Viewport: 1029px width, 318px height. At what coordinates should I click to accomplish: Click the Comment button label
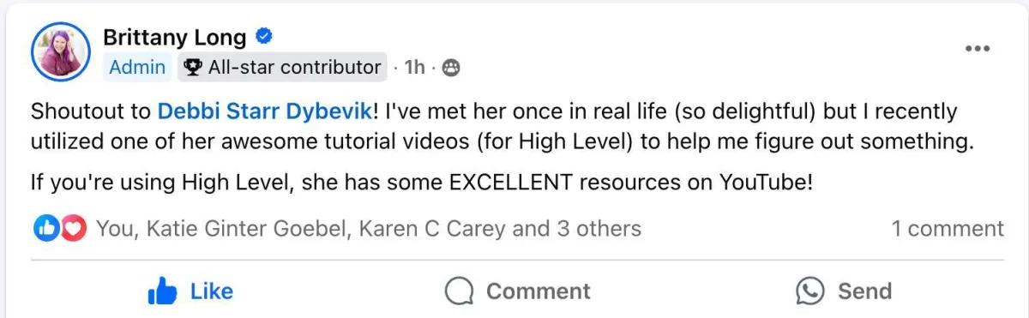[539, 291]
